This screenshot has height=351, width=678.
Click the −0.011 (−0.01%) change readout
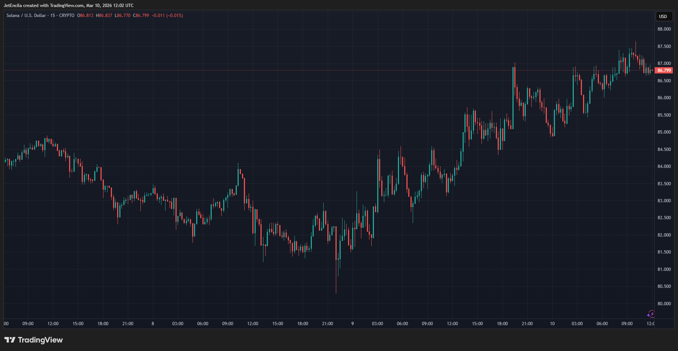(x=167, y=16)
